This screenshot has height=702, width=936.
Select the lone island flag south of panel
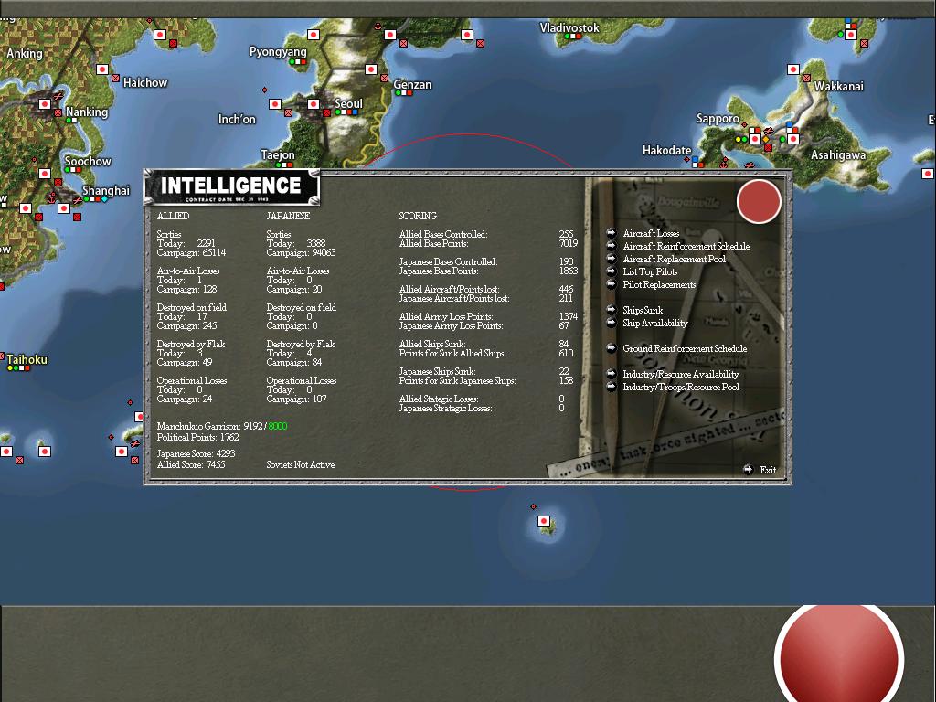[544, 521]
